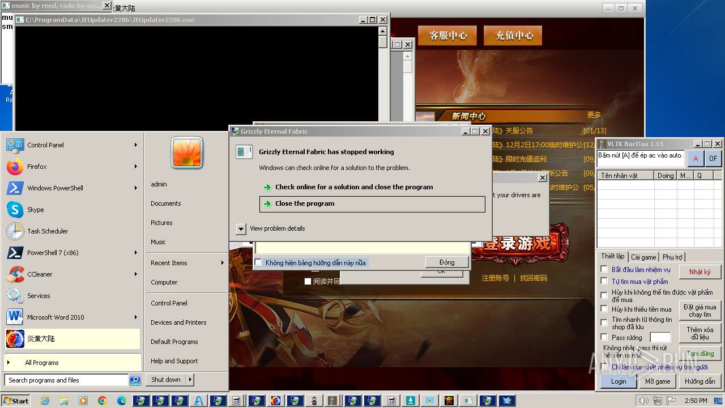
Task: Switch to Phụ trợ tab
Action: [x=672, y=257]
